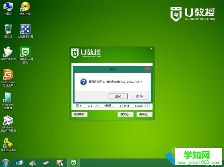Decline backup with 否(N) button
This screenshot has height=167, width=224.
[x=139, y=96]
